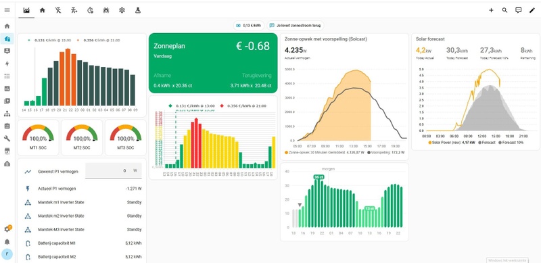Select the chart view tab in top bar

click(26, 10)
